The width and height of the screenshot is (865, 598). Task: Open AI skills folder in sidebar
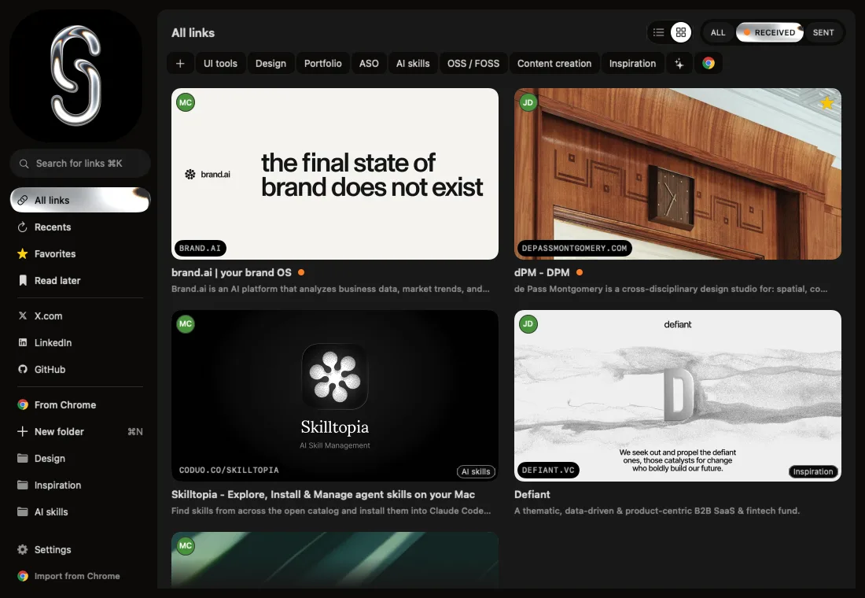pyautogui.click(x=80, y=512)
